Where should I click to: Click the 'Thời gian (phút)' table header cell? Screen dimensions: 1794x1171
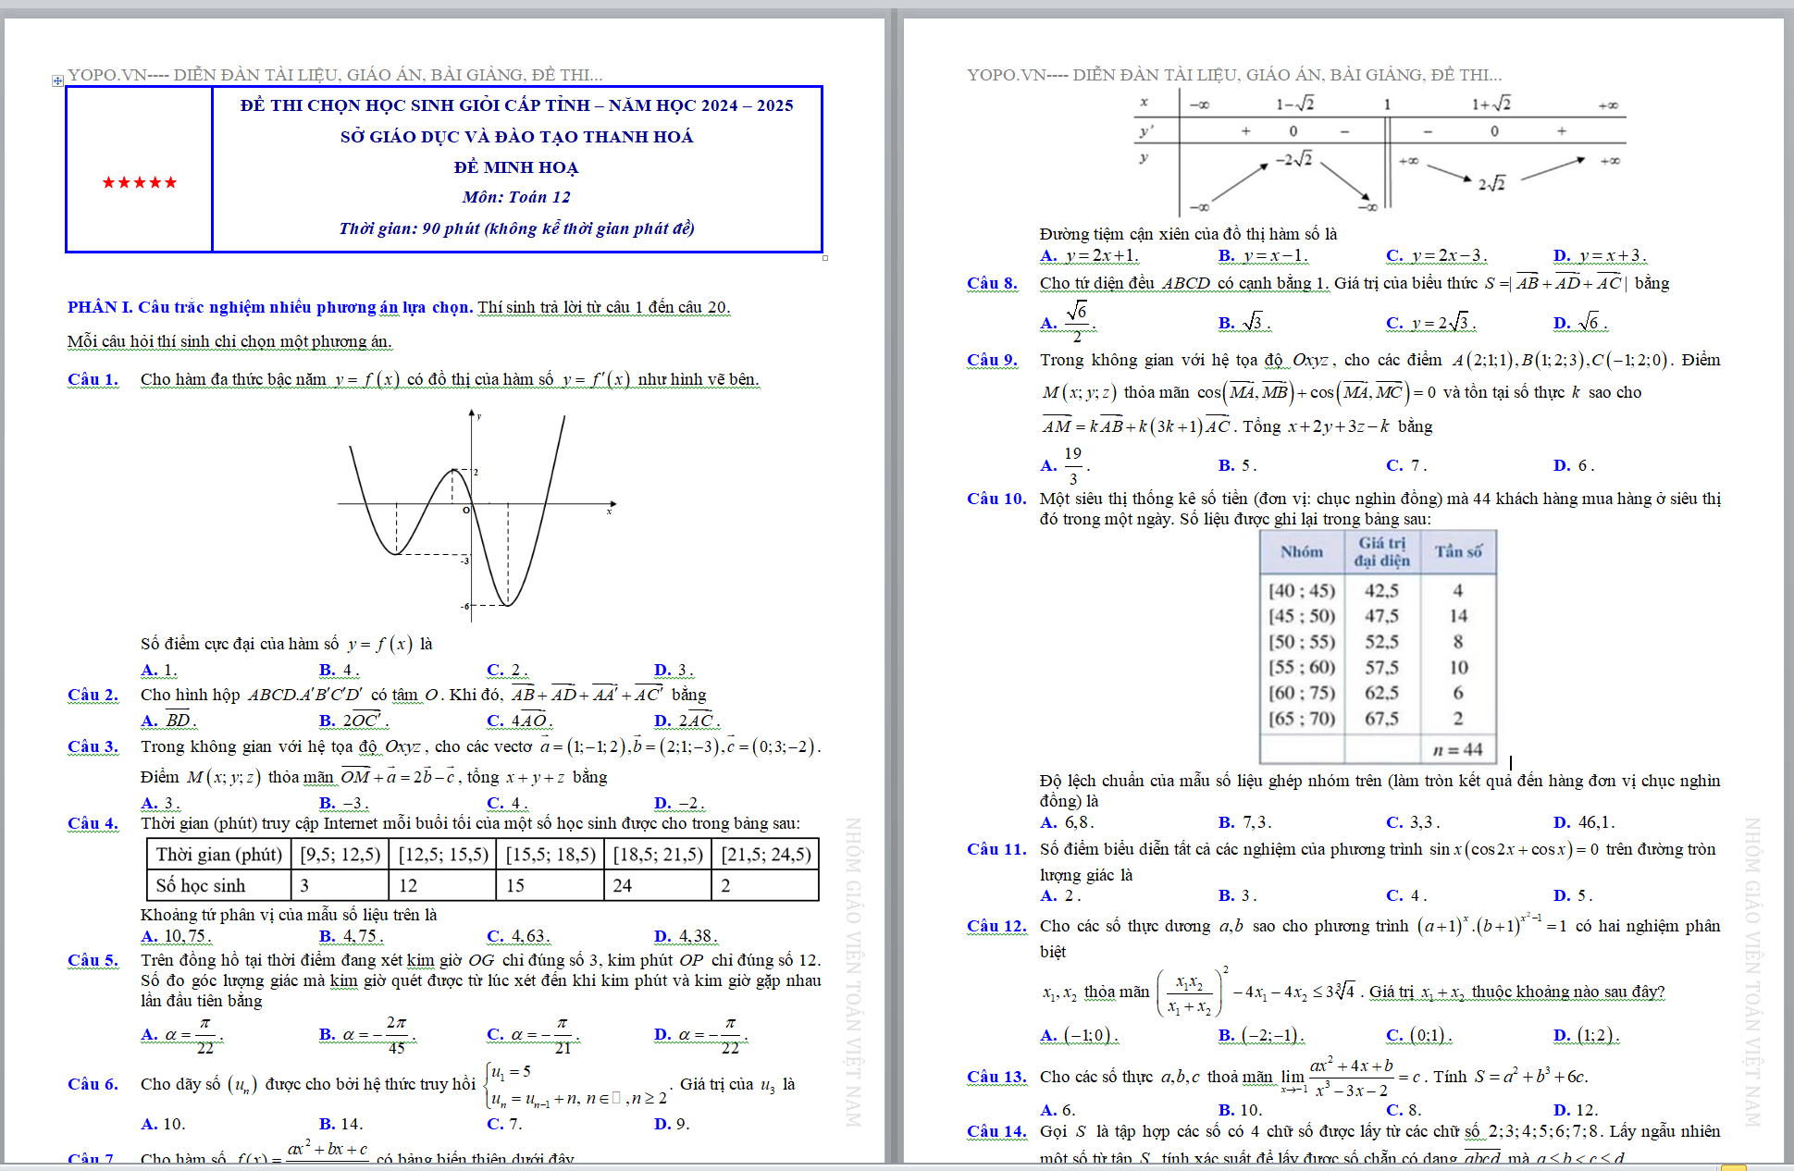point(219,855)
